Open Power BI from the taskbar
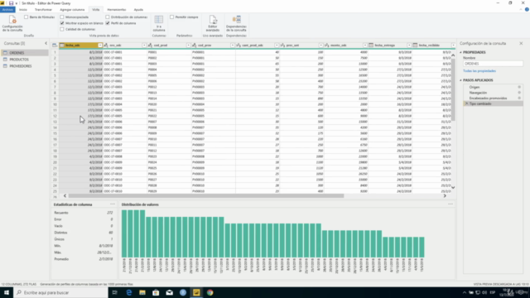 196,292
